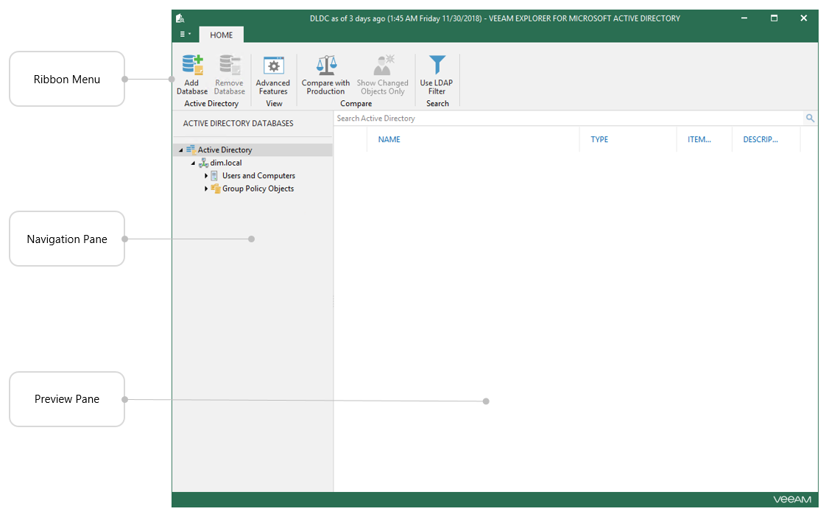Click the Group Policy Objects folder icon
The image size is (826, 517).
pyautogui.click(x=216, y=188)
